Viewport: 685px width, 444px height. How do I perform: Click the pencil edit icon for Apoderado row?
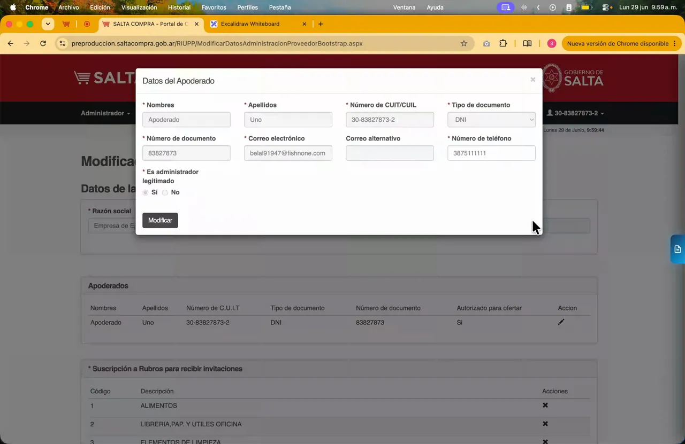pyautogui.click(x=561, y=322)
